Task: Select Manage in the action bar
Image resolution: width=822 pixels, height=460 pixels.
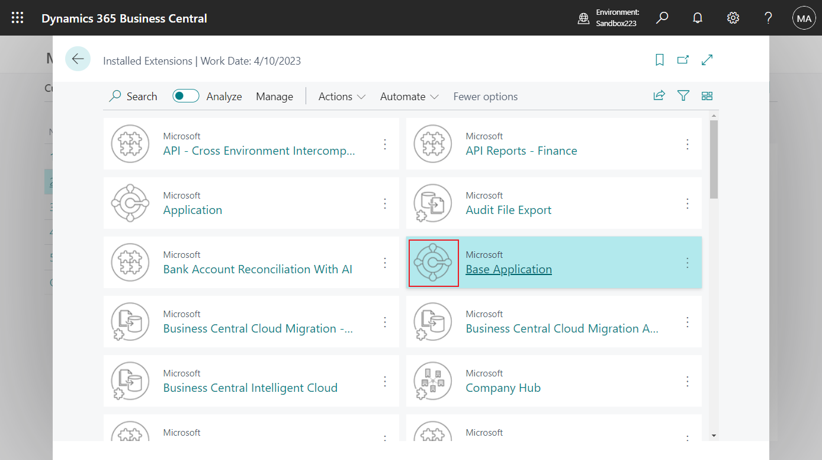Action: (x=274, y=96)
